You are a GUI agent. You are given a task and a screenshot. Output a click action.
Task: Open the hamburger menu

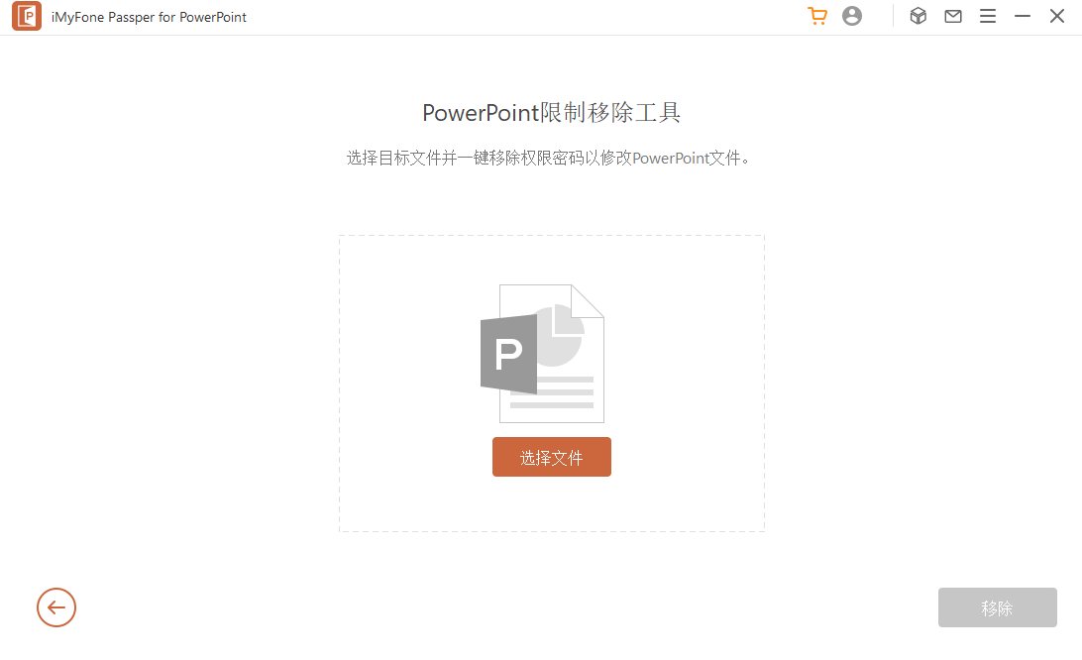(988, 17)
